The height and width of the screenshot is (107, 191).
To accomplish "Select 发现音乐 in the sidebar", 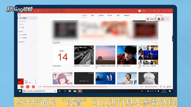I will 28,18.
